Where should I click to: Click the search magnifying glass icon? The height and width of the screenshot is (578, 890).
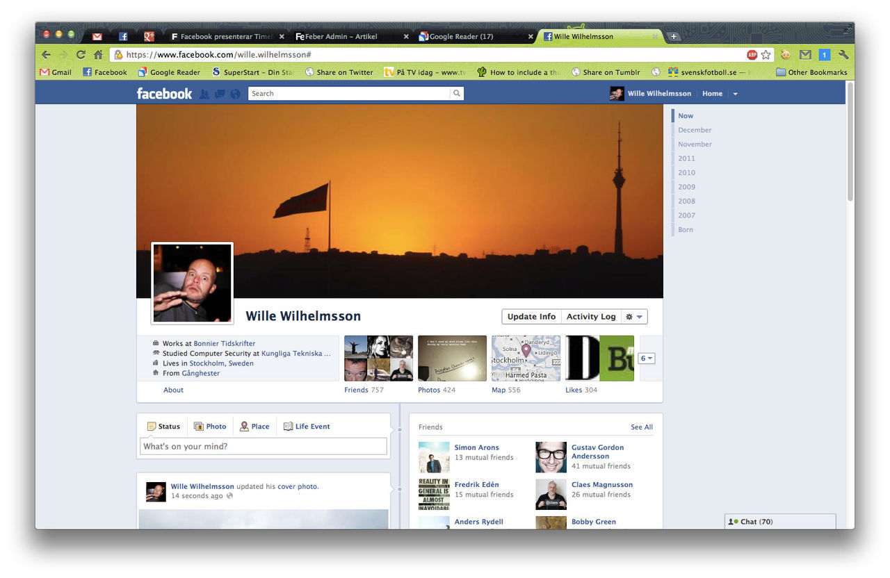(x=456, y=92)
